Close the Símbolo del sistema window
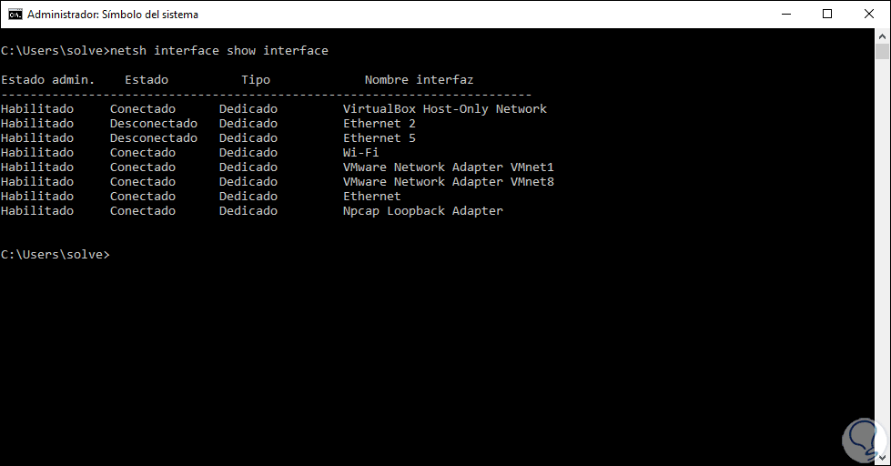The height and width of the screenshot is (466, 891). point(869,15)
